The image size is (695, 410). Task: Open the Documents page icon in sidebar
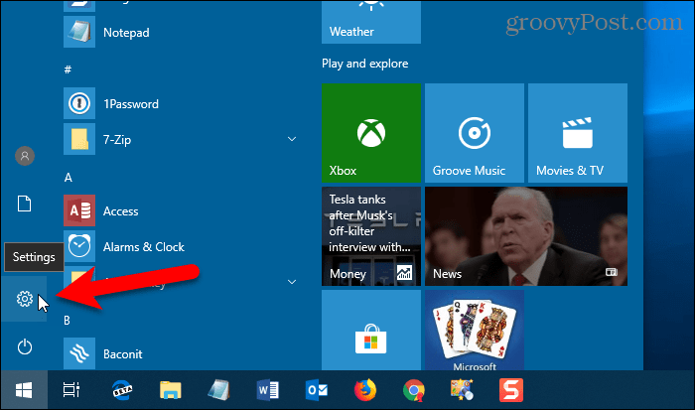(x=25, y=204)
